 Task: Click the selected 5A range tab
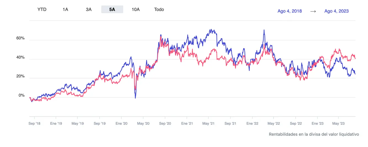(112, 9)
